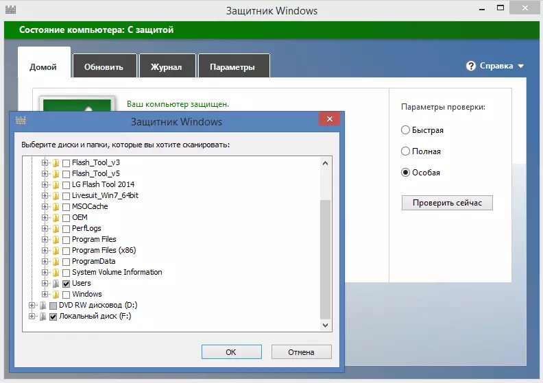Screen dimensions: 543x383
Task: Open the Параметры tab
Action: point(234,66)
